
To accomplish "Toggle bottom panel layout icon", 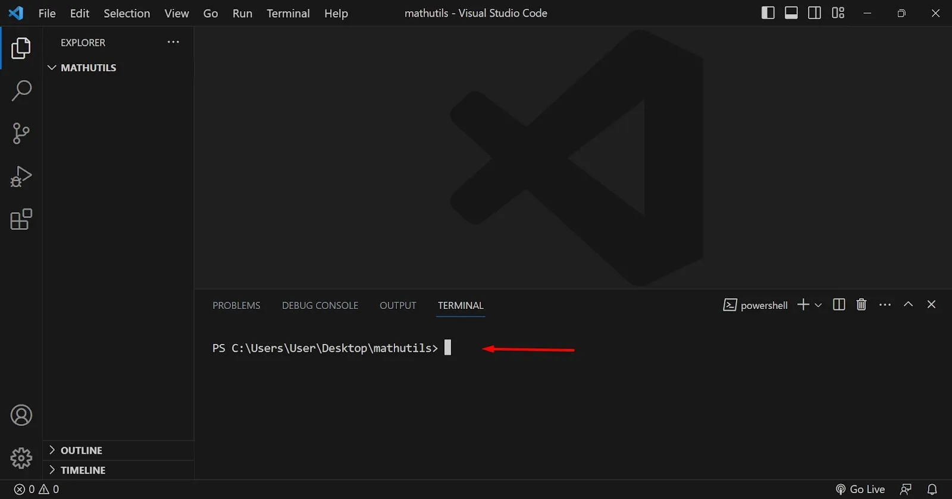I will [791, 13].
